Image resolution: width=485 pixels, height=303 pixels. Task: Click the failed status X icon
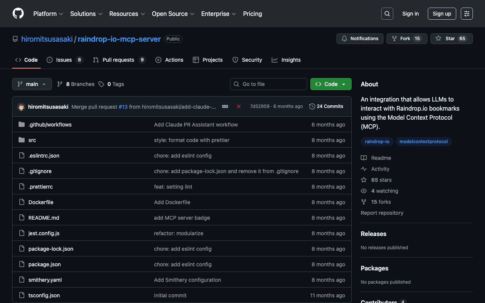pos(239,106)
